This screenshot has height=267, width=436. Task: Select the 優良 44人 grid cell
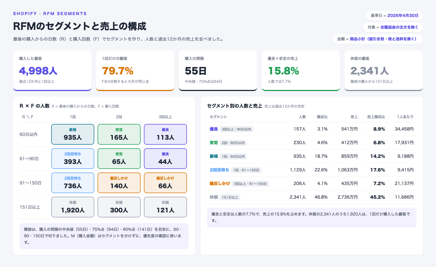point(165,159)
